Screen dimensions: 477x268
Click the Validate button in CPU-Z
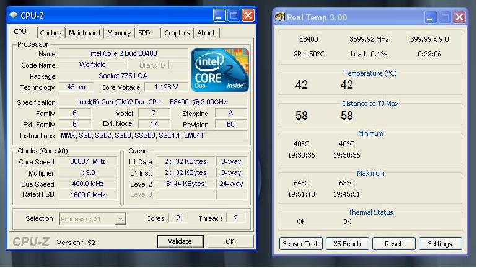180,241
